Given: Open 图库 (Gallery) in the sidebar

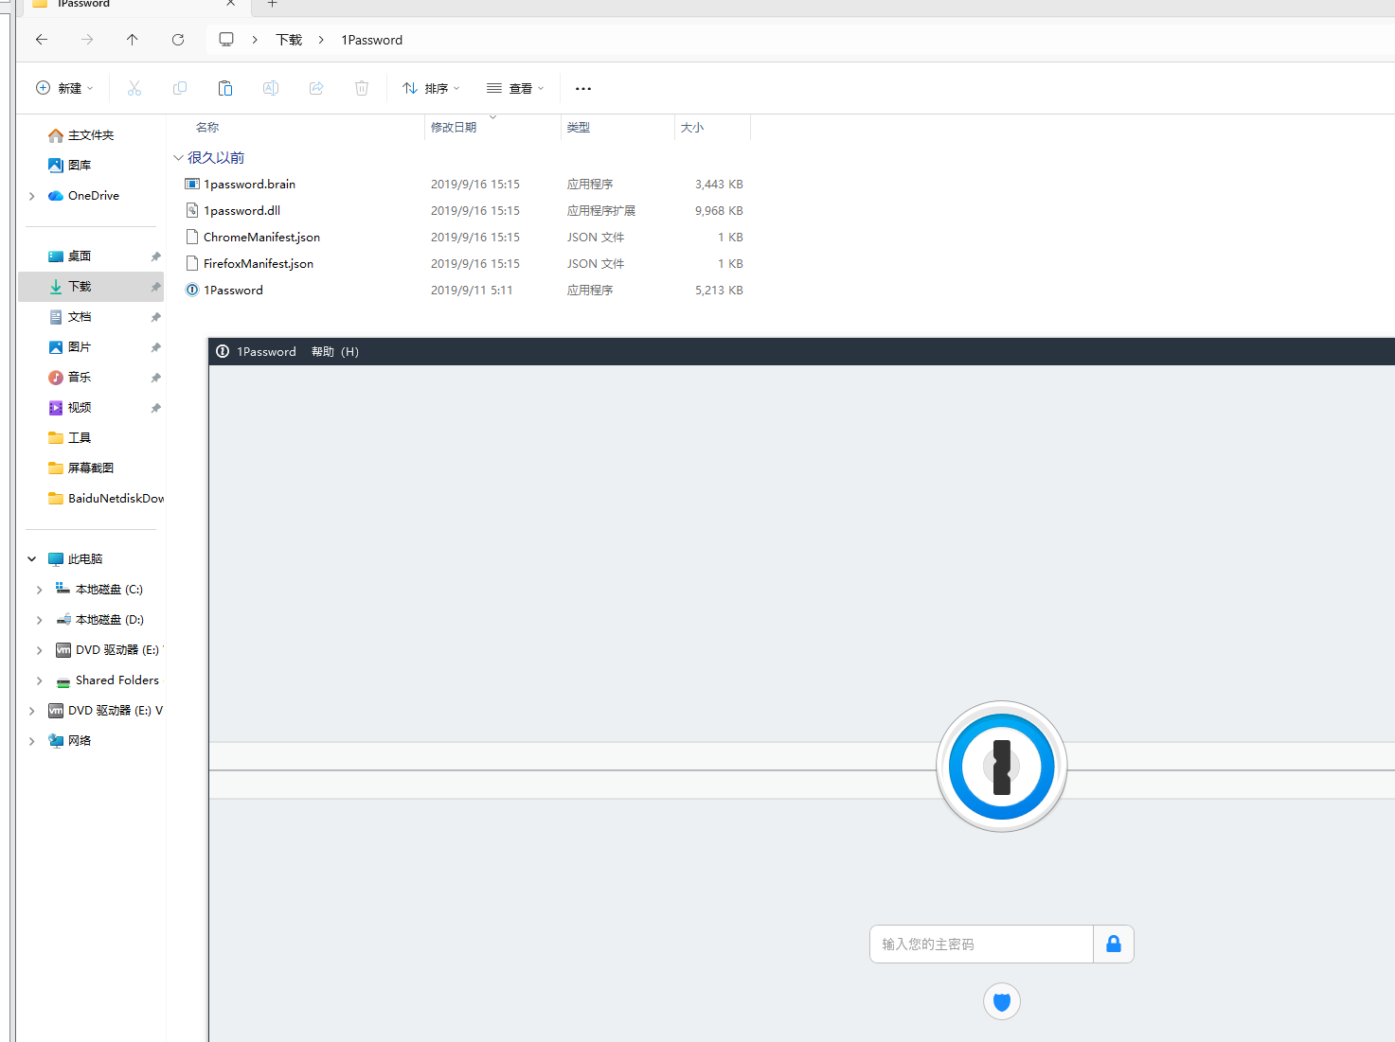Looking at the screenshot, I should click(80, 166).
